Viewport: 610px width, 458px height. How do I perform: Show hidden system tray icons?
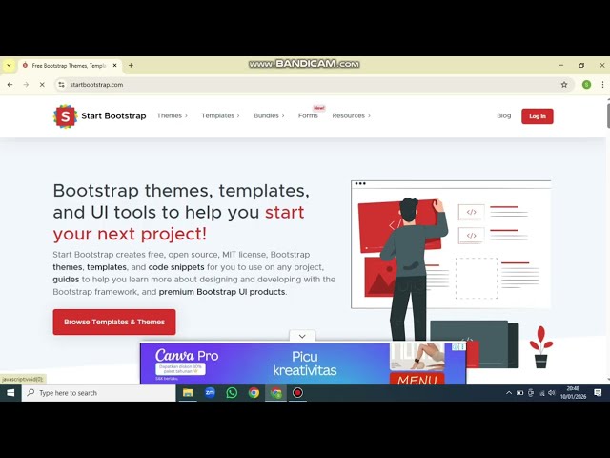508,392
